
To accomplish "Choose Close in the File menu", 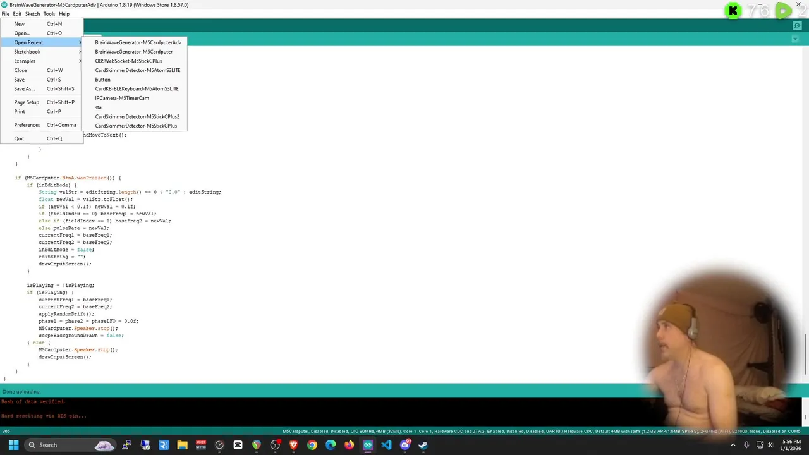I will point(42,70).
